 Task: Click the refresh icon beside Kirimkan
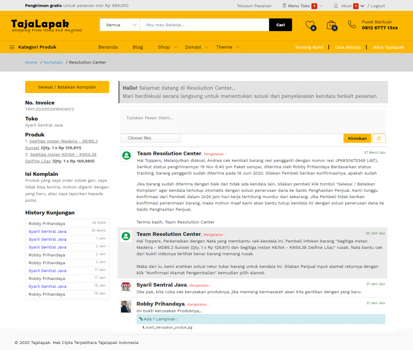click(x=379, y=138)
